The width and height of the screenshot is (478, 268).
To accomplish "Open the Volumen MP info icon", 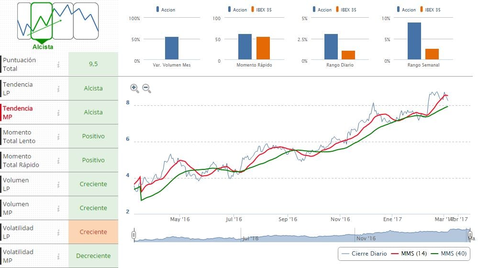I will coord(58,208).
